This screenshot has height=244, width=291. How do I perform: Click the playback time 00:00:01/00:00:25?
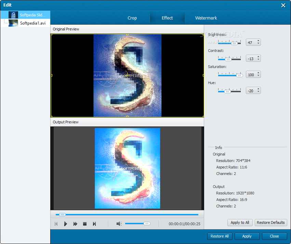184,224
